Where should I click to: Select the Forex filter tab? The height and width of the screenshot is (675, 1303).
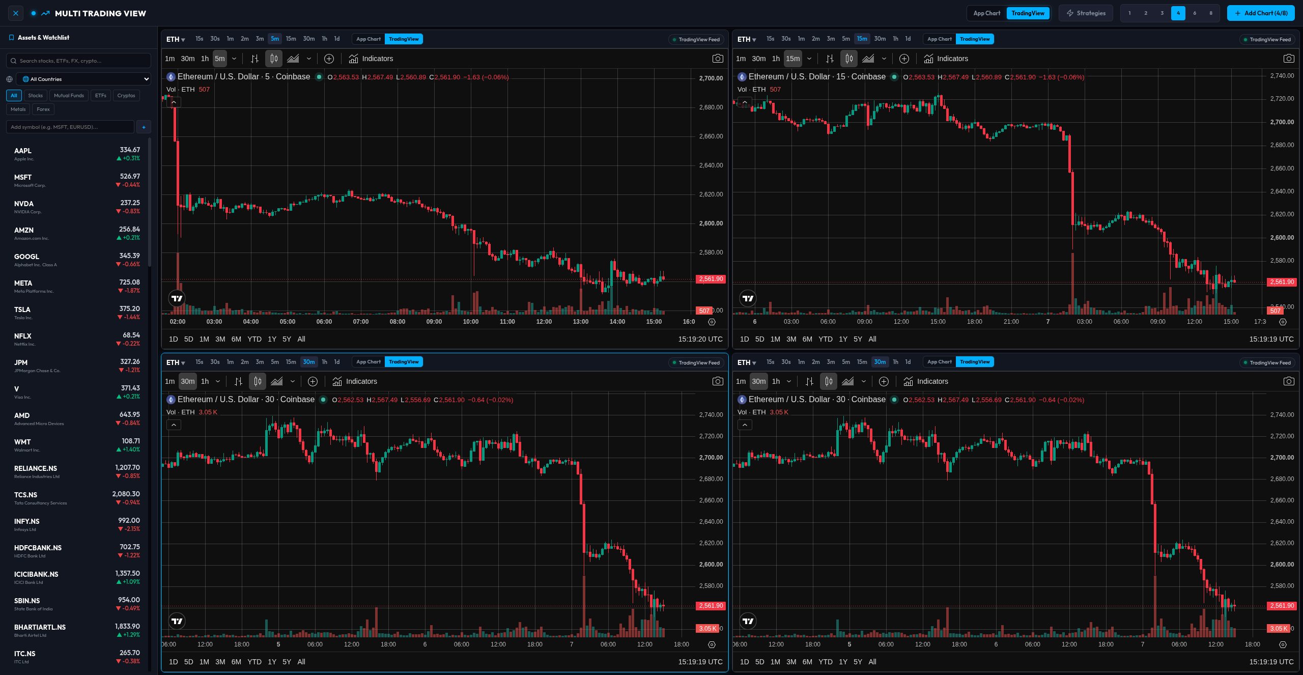click(x=43, y=109)
